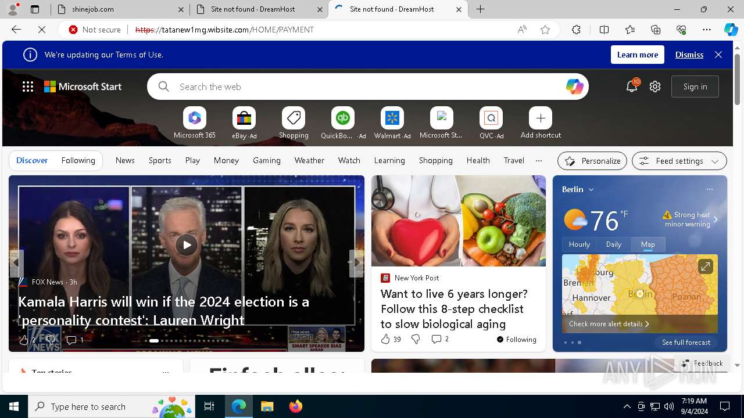Click in the Search the web field
The height and width of the screenshot is (418, 744).
[367, 87]
